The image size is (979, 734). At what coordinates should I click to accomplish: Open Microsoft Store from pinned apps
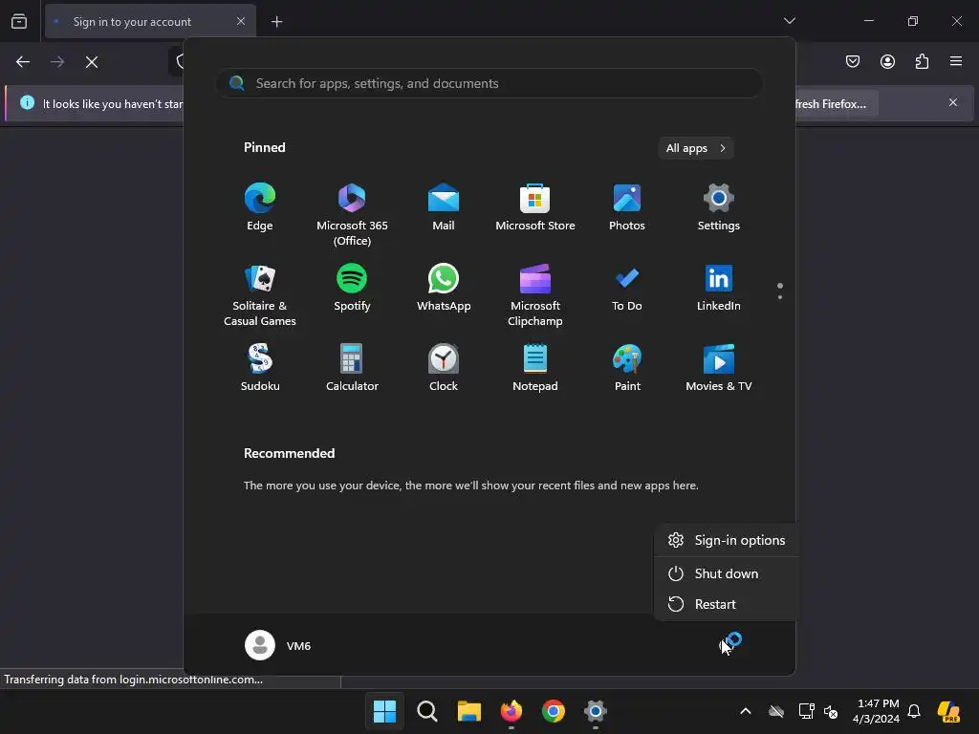tap(535, 207)
